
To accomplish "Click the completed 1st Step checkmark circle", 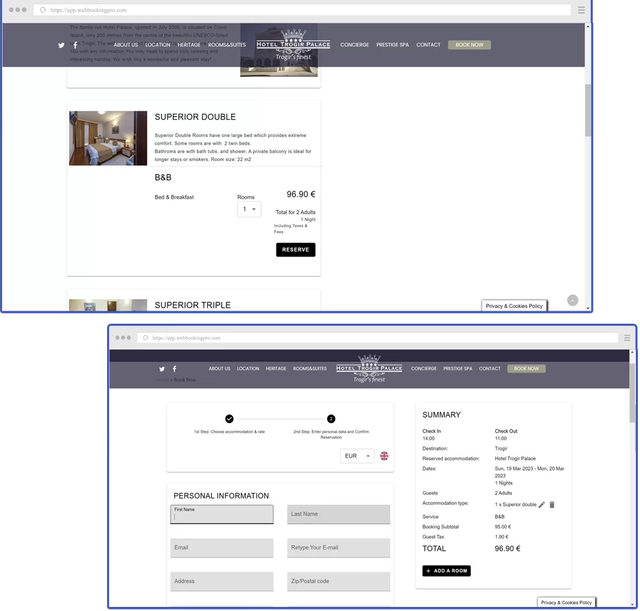I will coord(229,419).
